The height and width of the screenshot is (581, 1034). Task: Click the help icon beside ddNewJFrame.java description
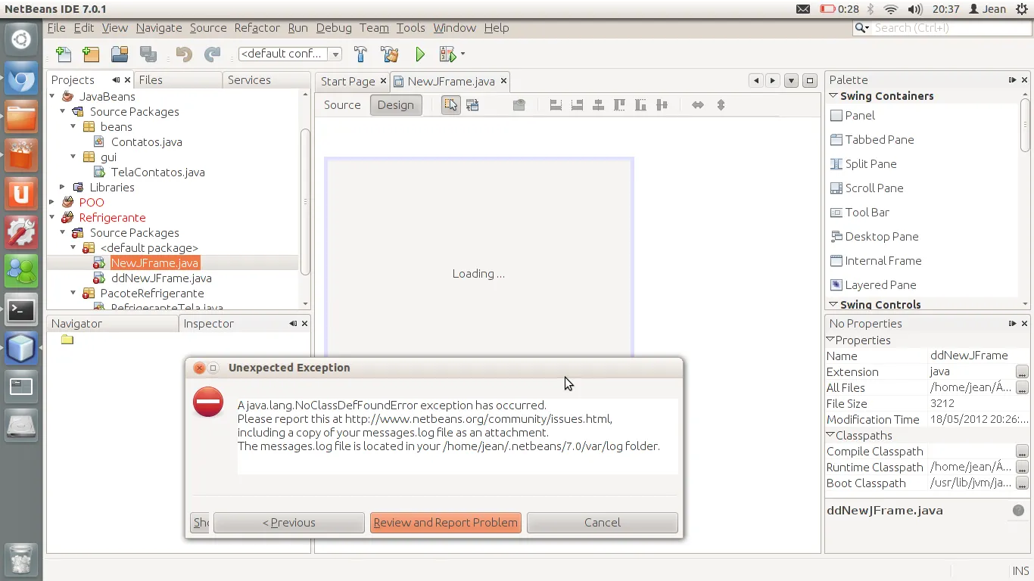click(x=1018, y=511)
